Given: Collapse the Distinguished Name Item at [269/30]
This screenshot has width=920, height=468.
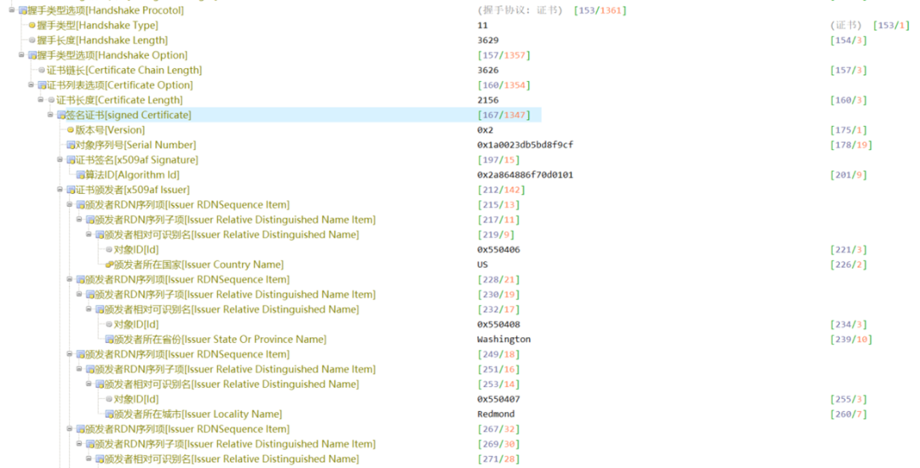Looking at the screenshot, I should (x=79, y=444).
